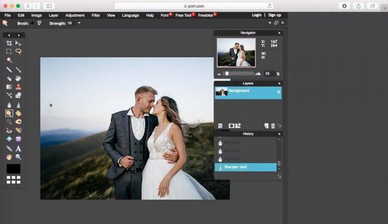Select the Paint Bucket tool

click(19, 78)
